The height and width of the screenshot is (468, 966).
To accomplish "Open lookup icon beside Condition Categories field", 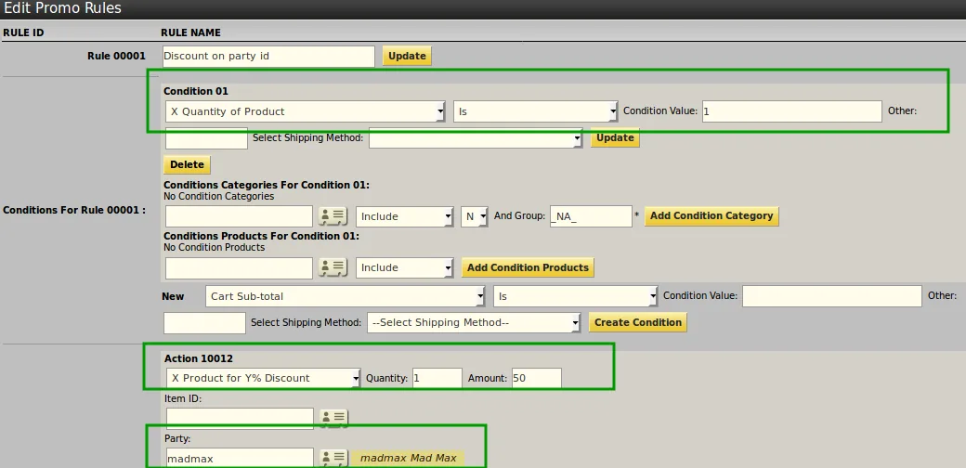I will pyautogui.click(x=333, y=216).
